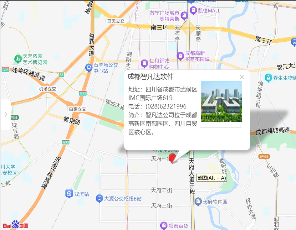Click the IMC building photo thumbnail

point(221,101)
